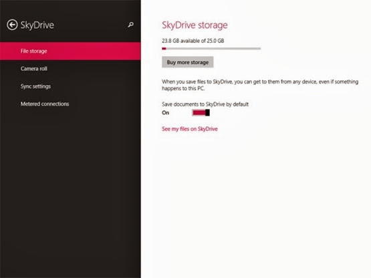
Task: Click the On label beside the toggle
Action: point(165,113)
